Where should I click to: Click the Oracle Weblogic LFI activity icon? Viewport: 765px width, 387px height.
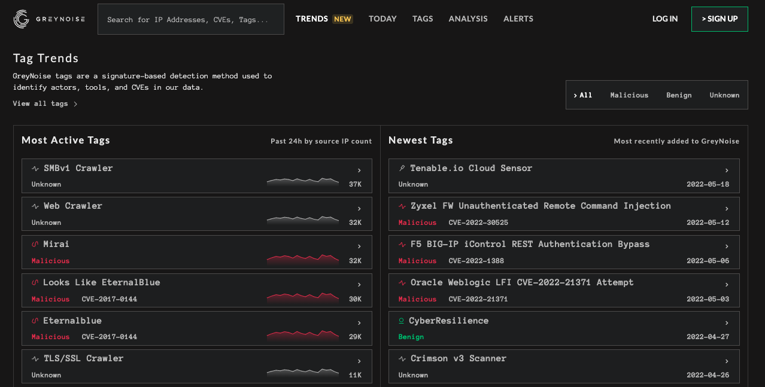402,283
